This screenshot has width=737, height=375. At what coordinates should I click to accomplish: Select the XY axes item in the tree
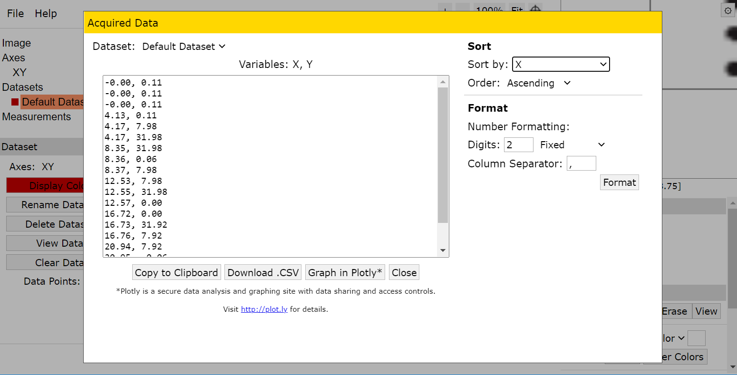tap(19, 72)
